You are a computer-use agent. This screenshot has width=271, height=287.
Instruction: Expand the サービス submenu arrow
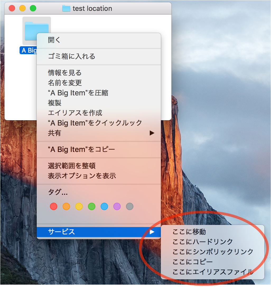tap(152, 232)
